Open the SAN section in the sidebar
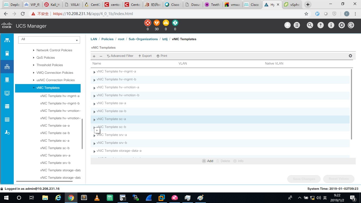 [x=7, y=80]
